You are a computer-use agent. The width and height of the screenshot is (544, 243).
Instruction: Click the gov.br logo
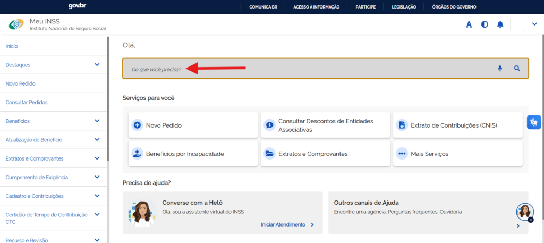pyautogui.click(x=78, y=6)
